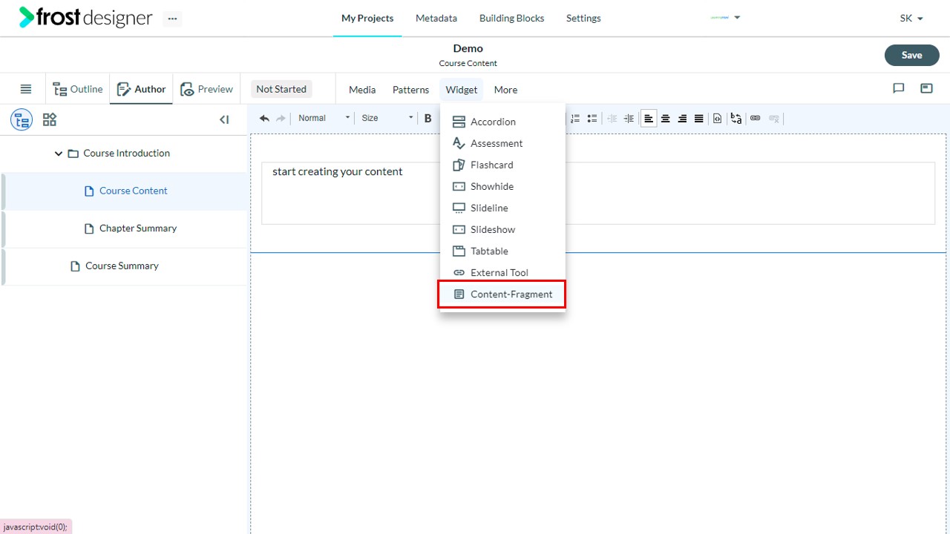Switch to the Preview tab
This screenshot has width=950, height=534.
click(206, 89)
